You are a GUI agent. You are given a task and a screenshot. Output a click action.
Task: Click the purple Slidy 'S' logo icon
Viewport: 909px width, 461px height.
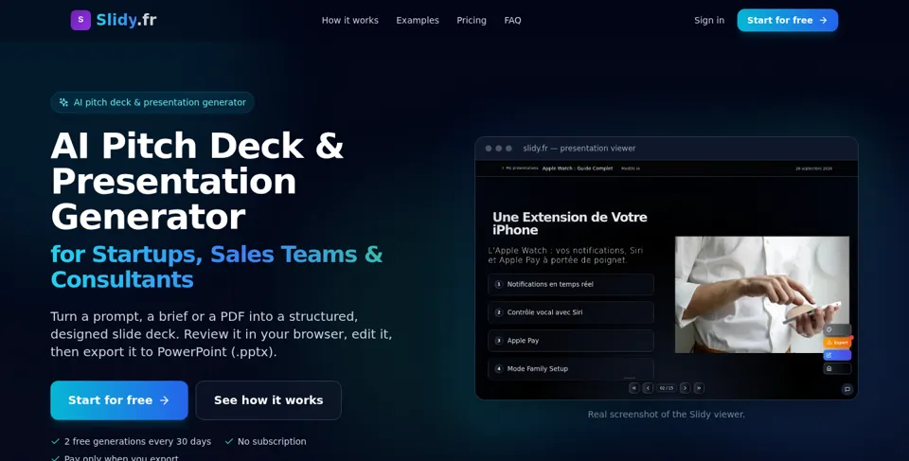(x=80, y=20)
